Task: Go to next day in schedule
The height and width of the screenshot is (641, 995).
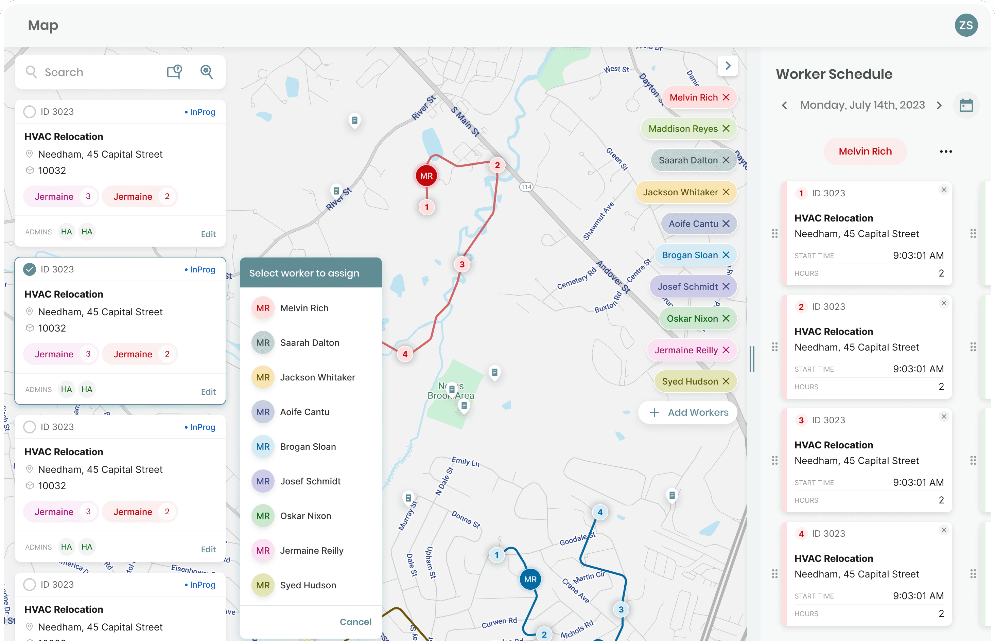Action: coord(939,105)
